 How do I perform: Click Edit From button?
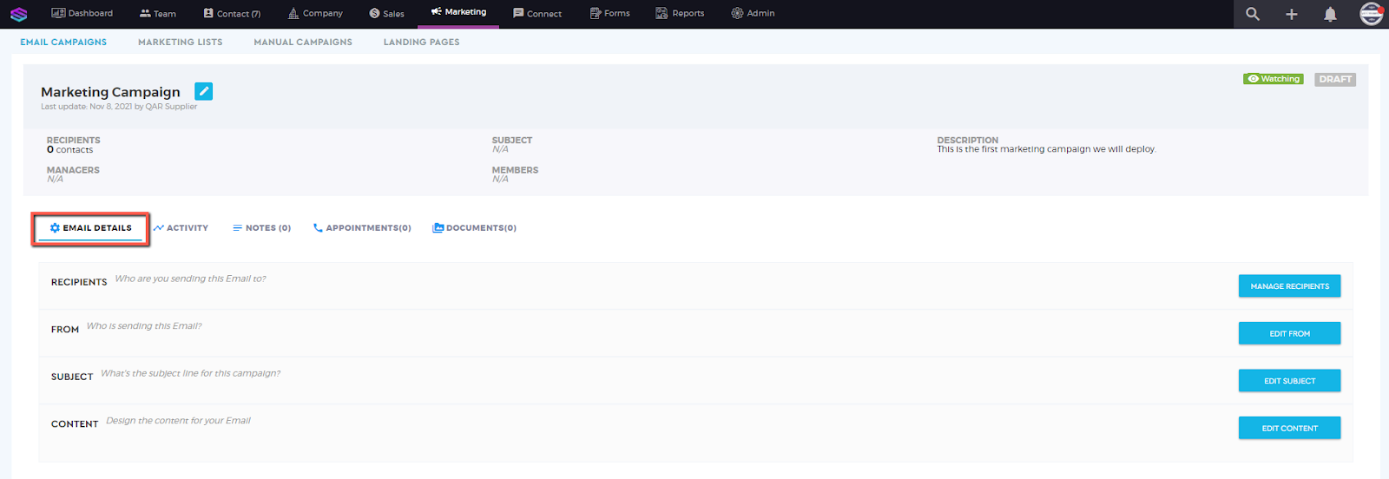pos(1289,333)
